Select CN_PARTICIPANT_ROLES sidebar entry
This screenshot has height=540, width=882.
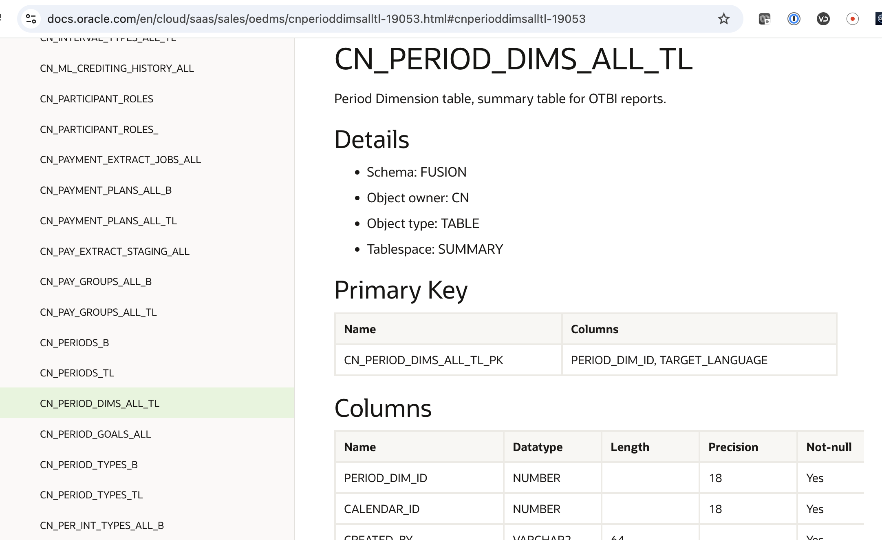(97, 99)
